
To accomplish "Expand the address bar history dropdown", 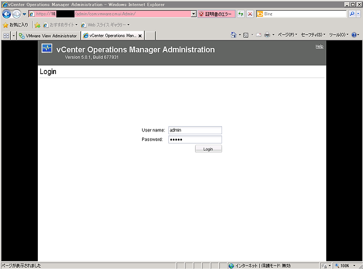I will click(x=194, y=14).
